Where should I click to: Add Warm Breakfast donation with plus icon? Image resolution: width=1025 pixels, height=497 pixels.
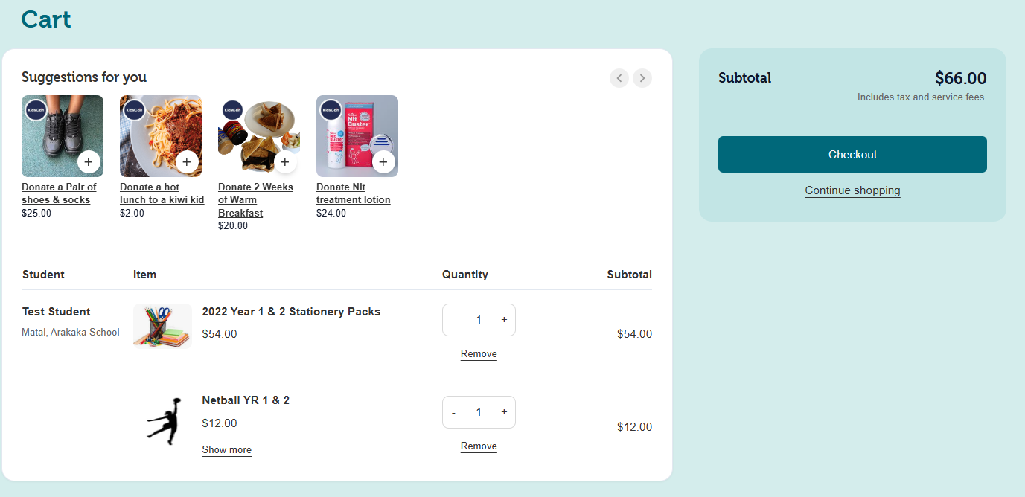point(284,161)
